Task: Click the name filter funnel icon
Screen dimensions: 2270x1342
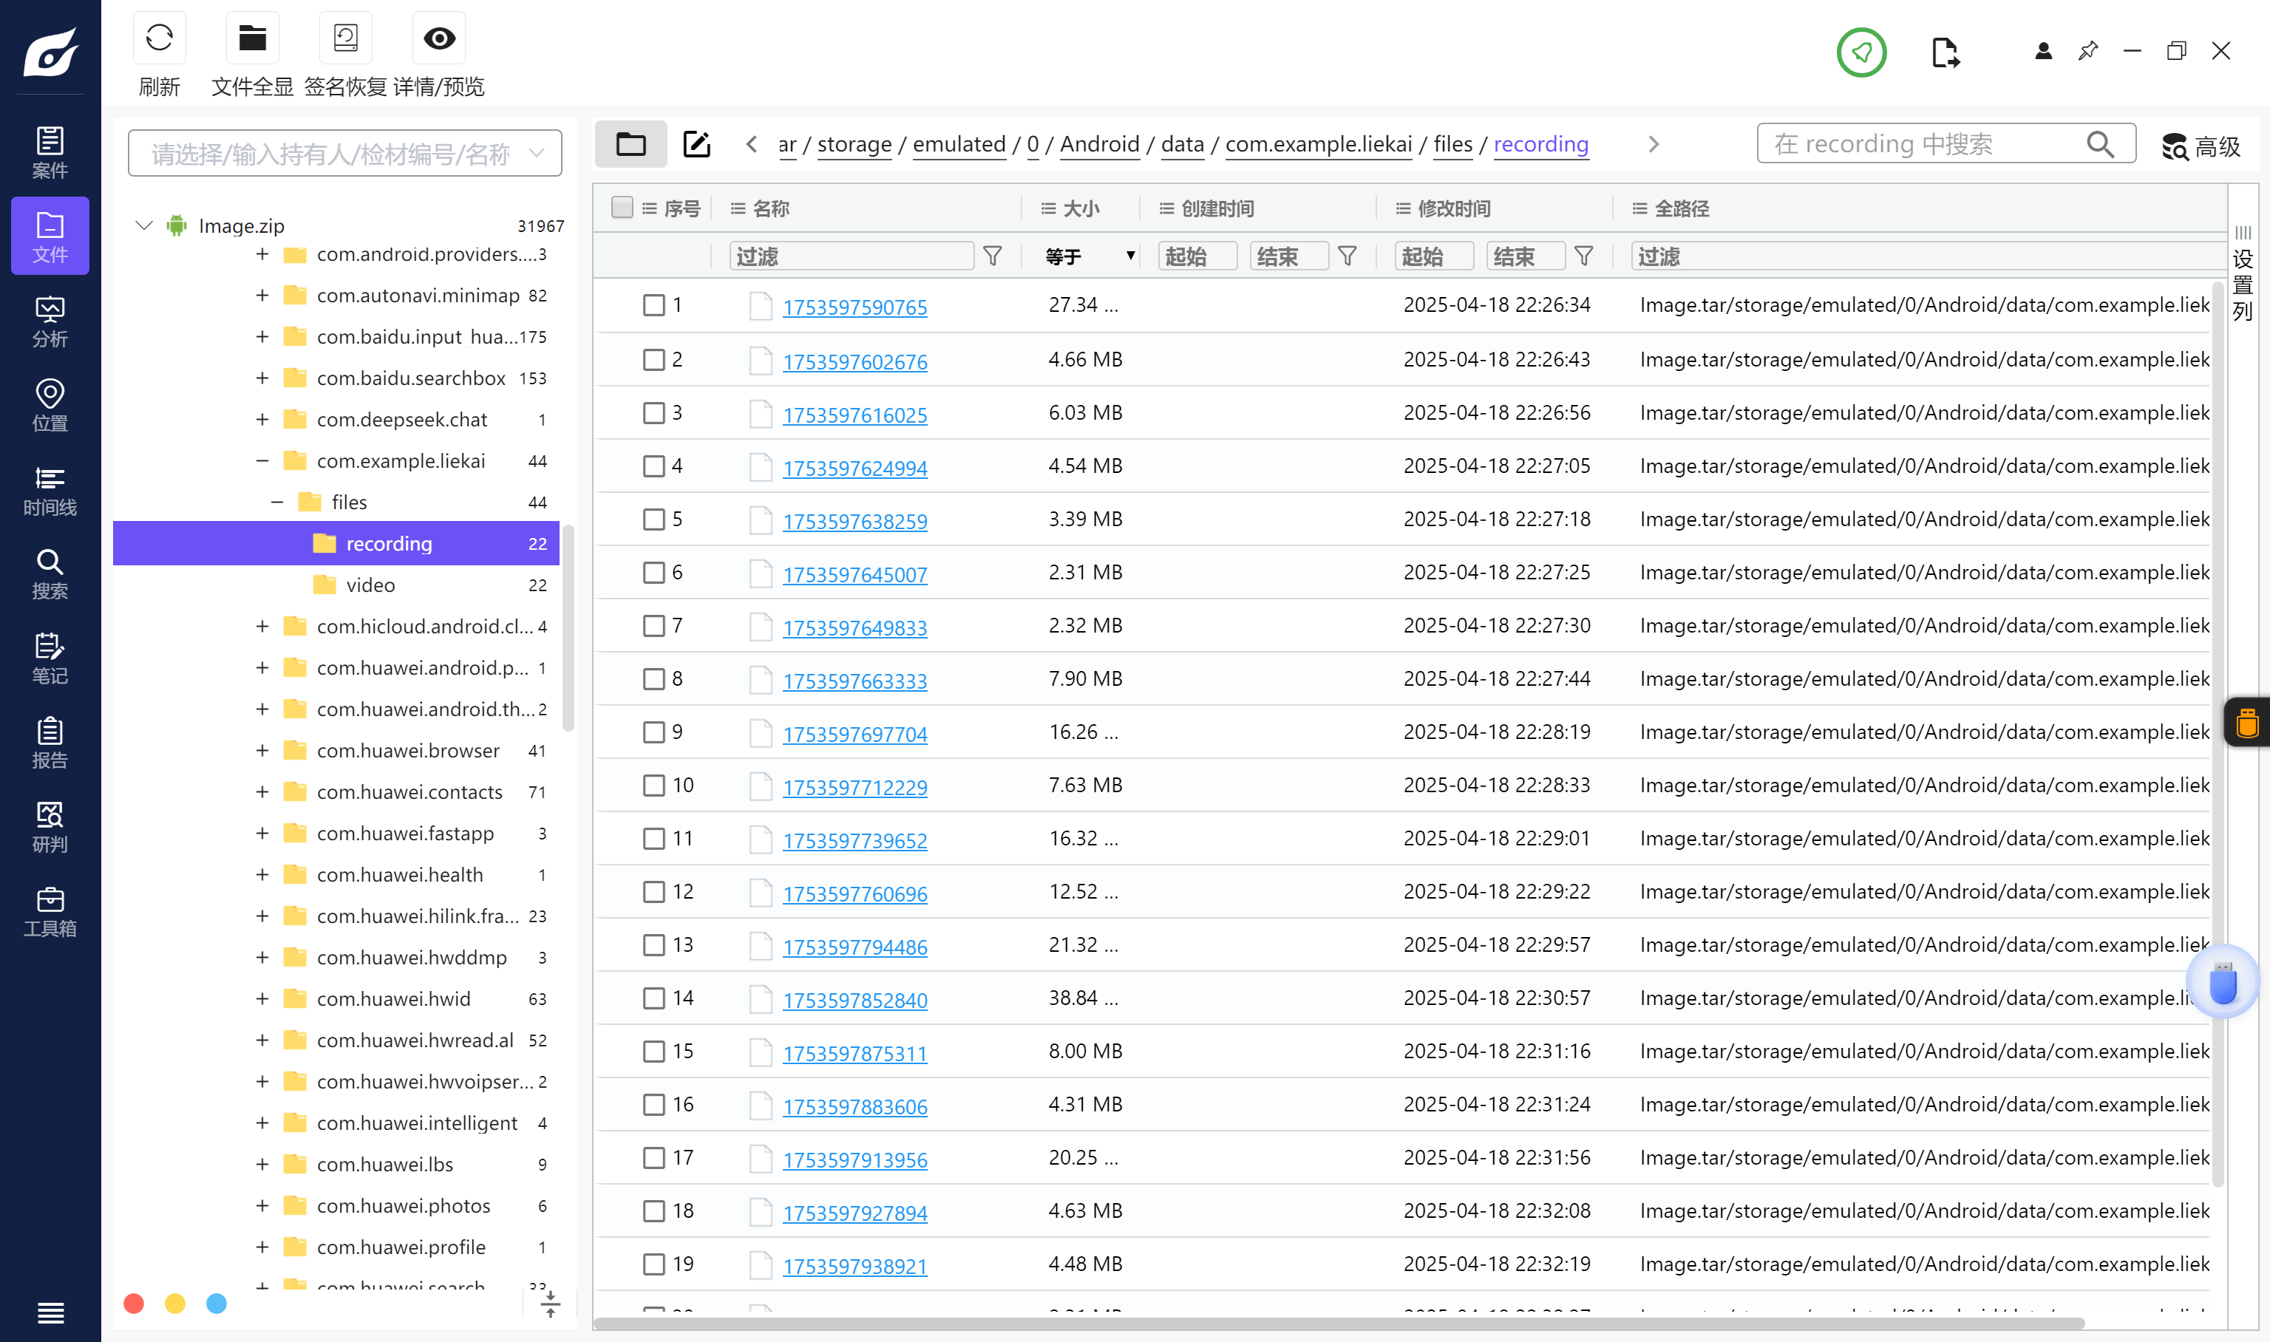Action: (x=992, y=256)
